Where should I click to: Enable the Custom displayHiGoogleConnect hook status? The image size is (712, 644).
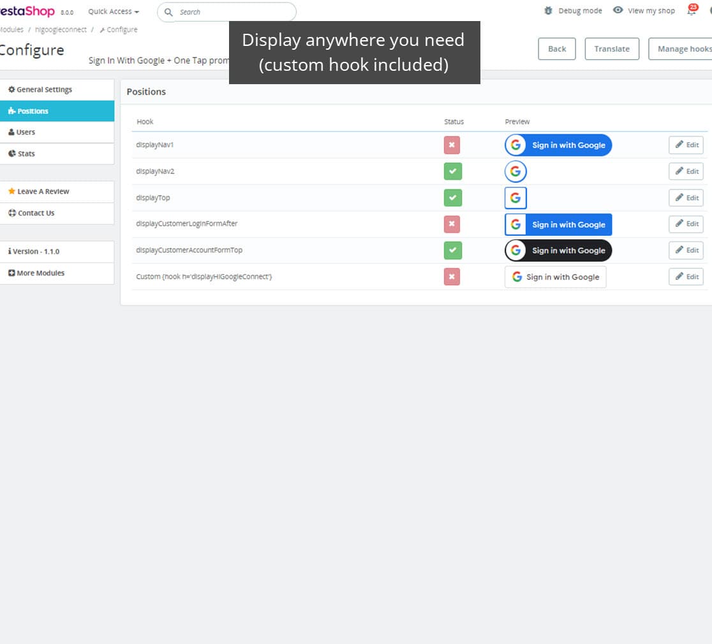pos(452,276)
